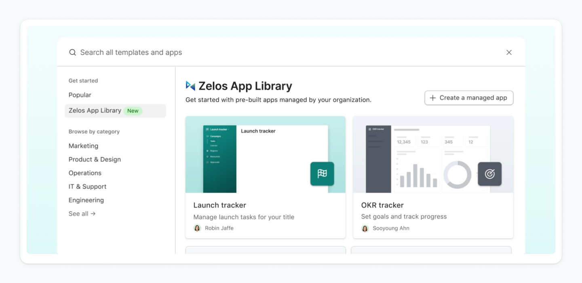This screenshot has width=582, height=283.
Task: Browse the IT & Support category
Action: (x=87, y=186)
